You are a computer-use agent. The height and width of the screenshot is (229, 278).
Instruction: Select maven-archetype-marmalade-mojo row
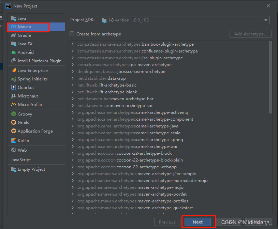click(x=143, y=181)
